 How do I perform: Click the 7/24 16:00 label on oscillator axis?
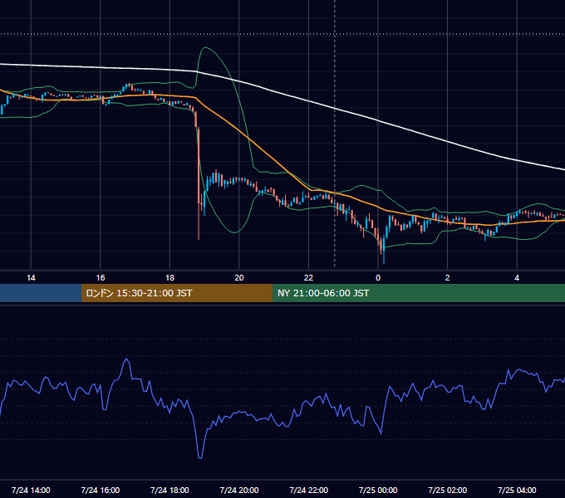tap(101, 490)
